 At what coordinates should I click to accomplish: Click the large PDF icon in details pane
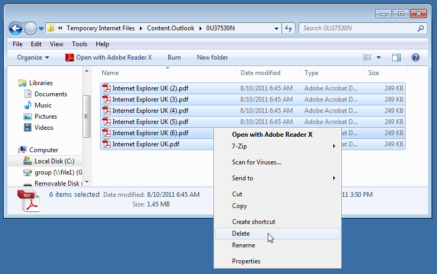pyautogui.click(x=29, y=200)
